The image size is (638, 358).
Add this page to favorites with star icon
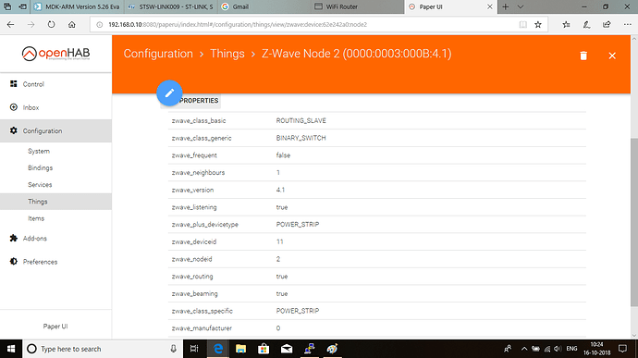(x=538, y=24)
